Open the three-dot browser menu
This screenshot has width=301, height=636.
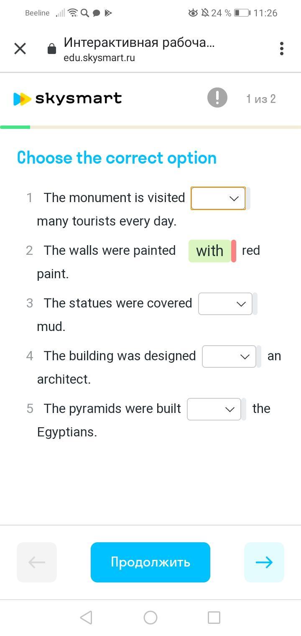point(282,49)
